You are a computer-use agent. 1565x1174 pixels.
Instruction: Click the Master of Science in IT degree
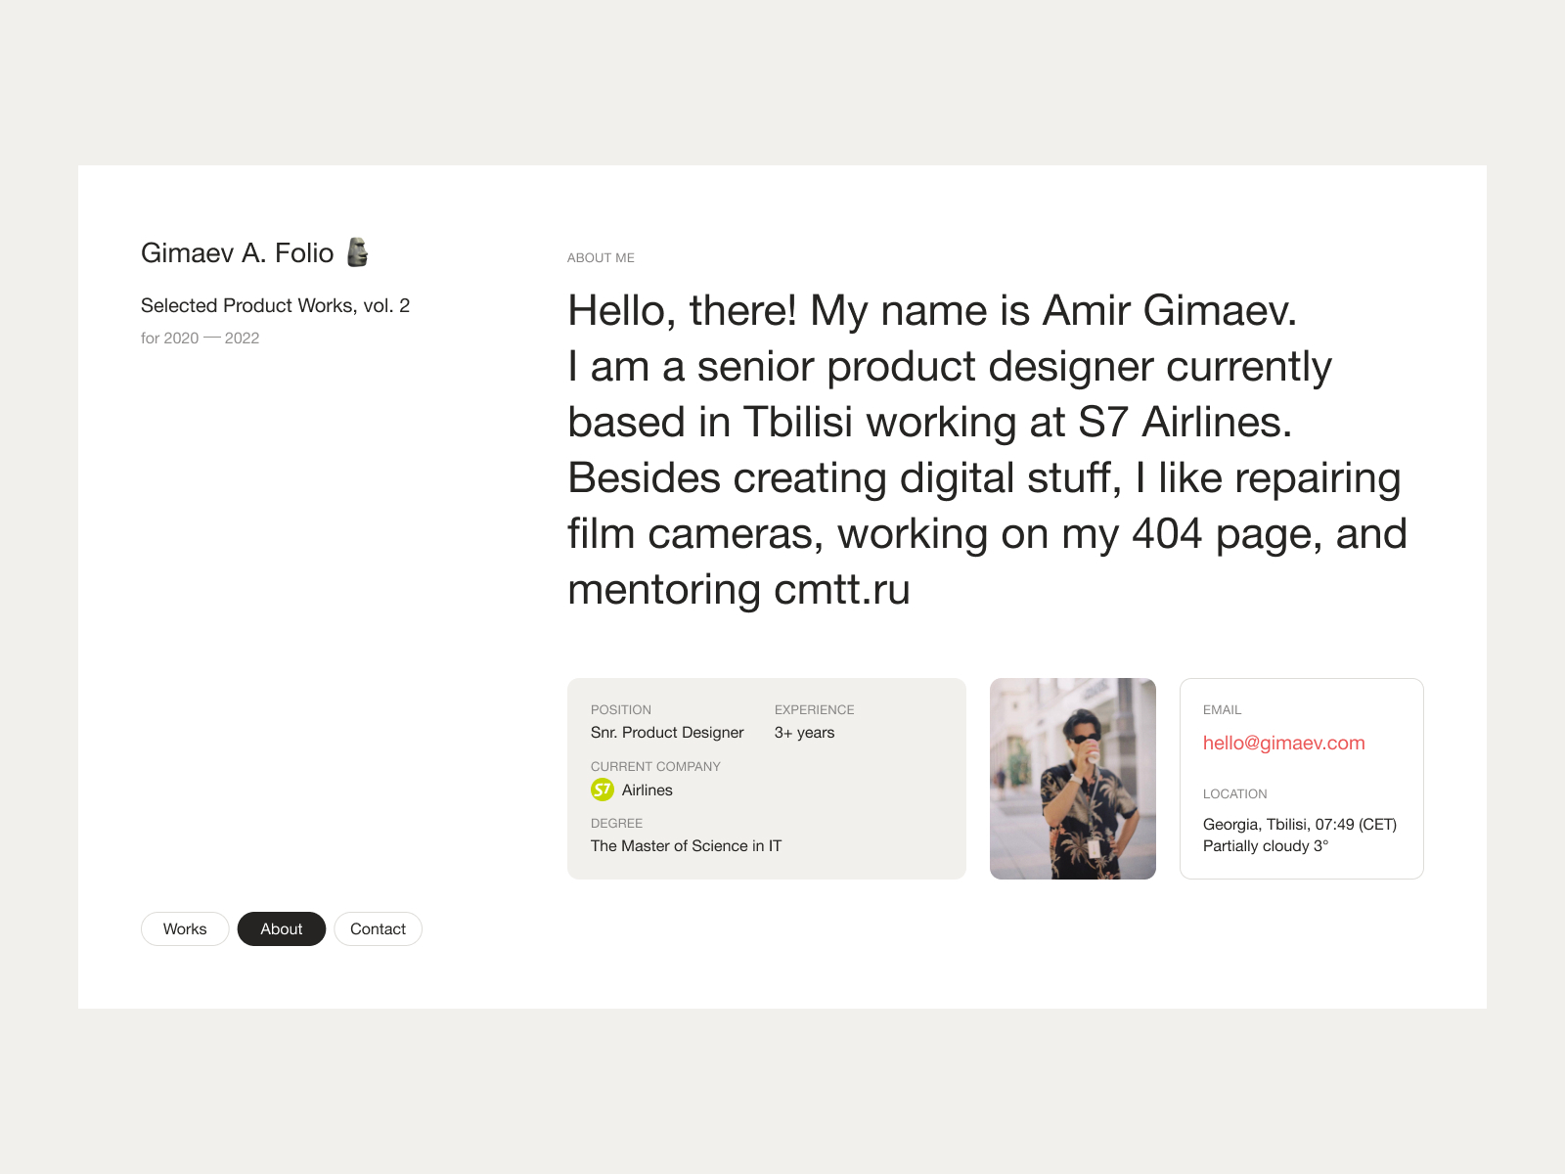pyautogui.click(x=686, y=845)
